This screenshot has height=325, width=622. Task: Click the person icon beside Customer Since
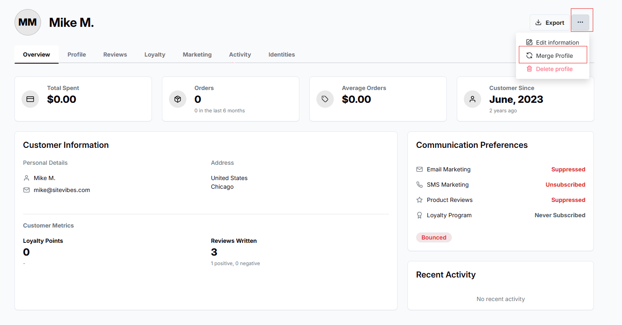473,99
